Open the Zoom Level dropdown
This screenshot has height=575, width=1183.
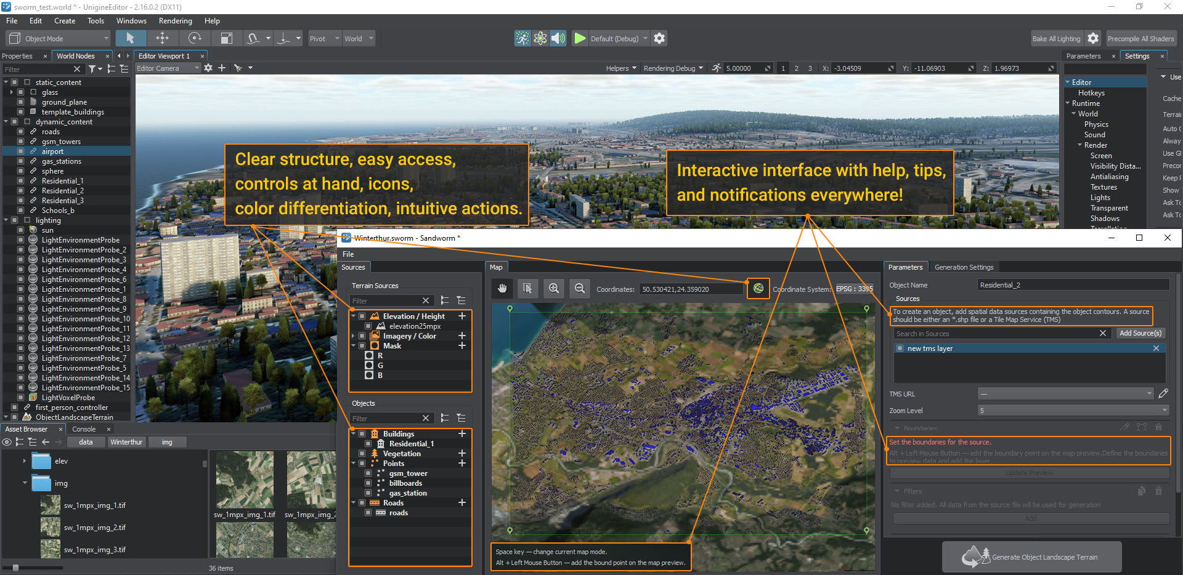tap(1073, 411)
